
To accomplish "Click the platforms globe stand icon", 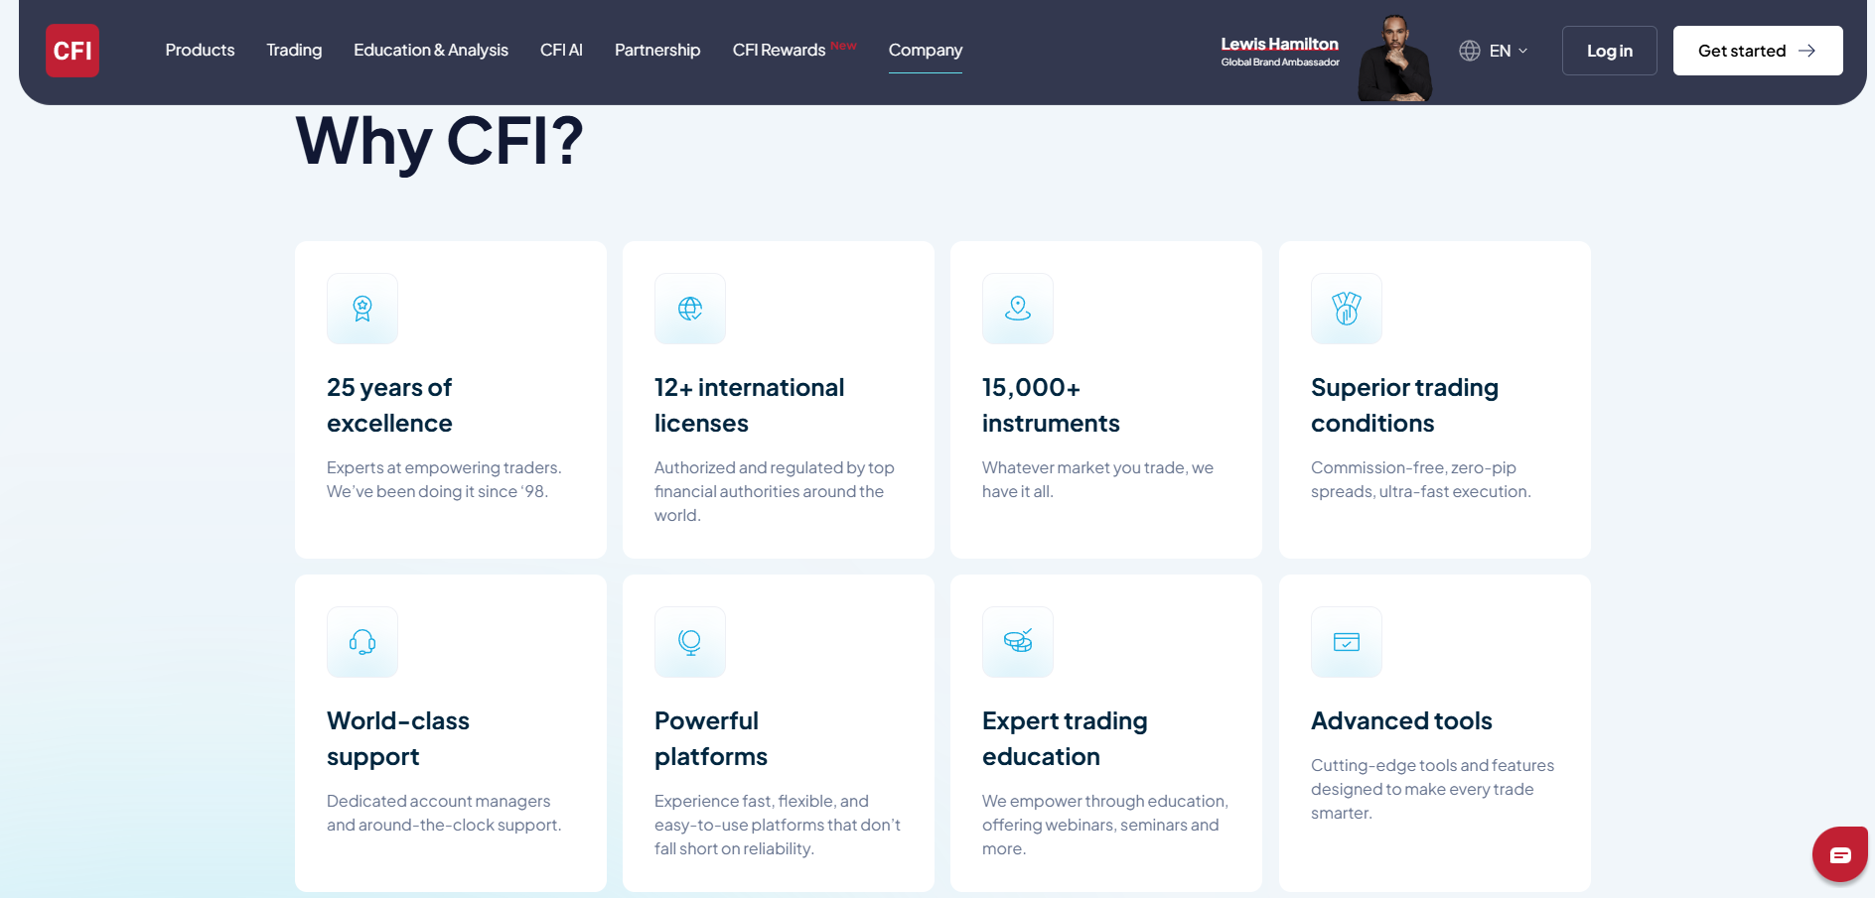I will (690, 642).
